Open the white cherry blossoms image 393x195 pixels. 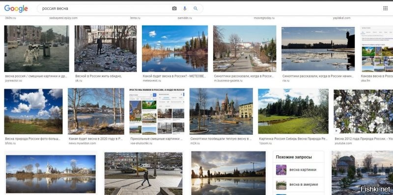[x=363, y=112]
